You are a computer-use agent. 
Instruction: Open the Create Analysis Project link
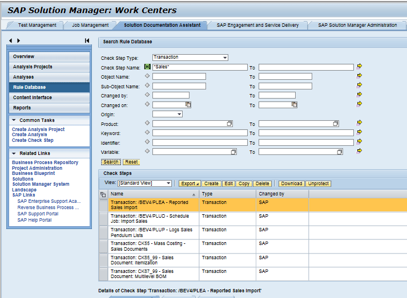point(38,129)
